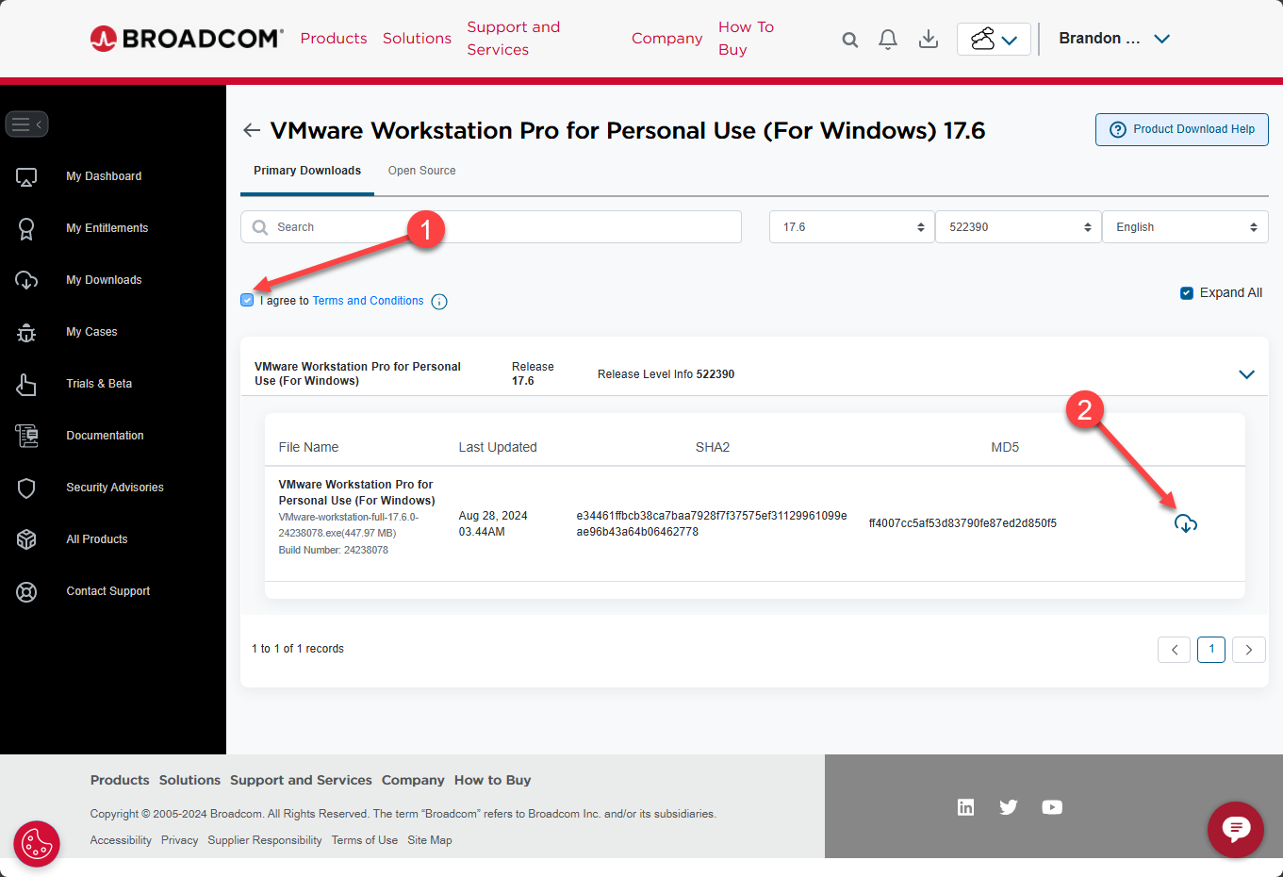This screenshot has width=1283, height=877.
Task: Go to next page of records
Action: [1249, 650]
